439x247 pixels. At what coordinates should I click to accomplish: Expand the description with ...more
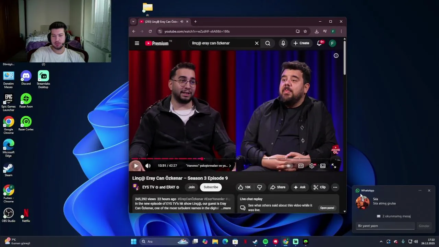coord(226,208)
